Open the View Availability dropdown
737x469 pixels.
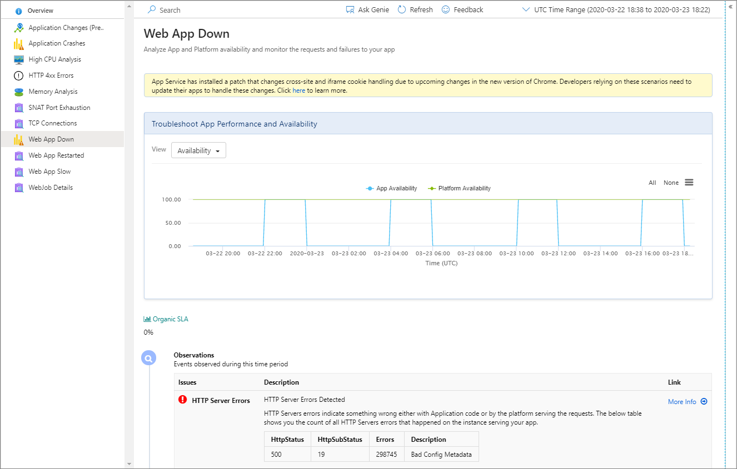(198, 150)
